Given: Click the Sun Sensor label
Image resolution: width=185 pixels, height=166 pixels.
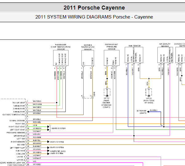Looking at the screenshot, I should click(x=135, y=46).
